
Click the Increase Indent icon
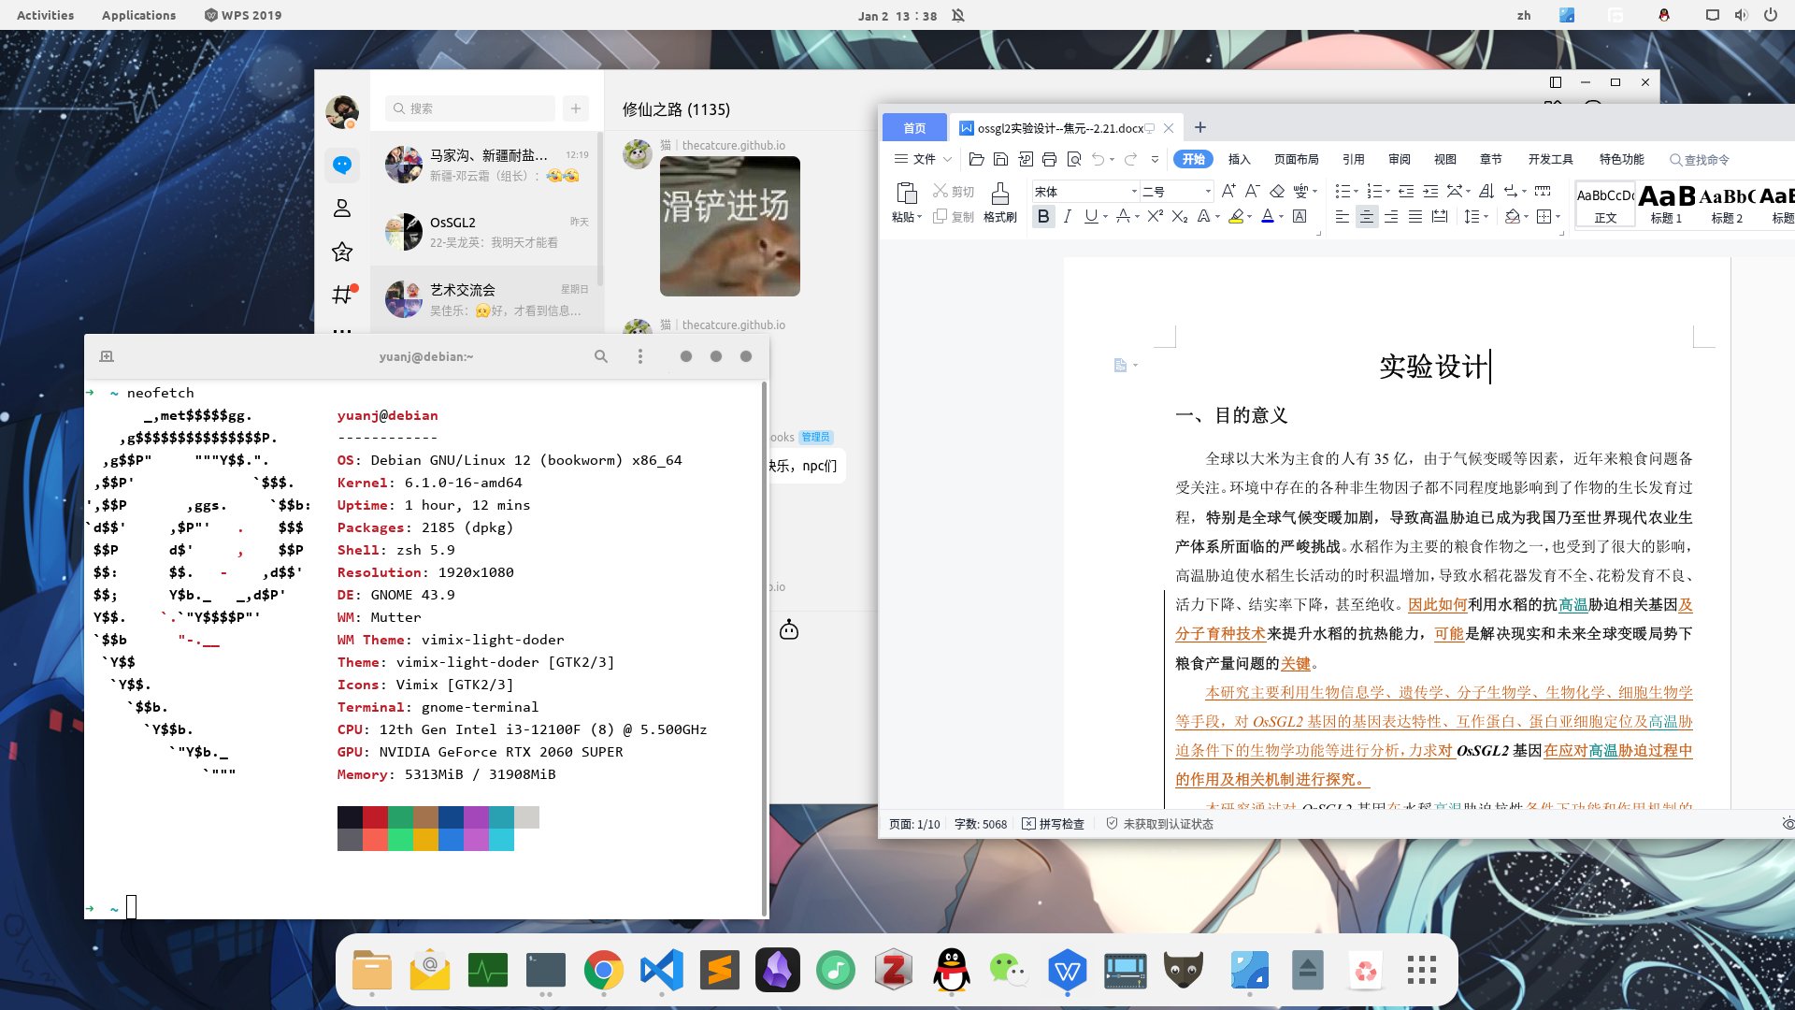[x=1430, y=191]
